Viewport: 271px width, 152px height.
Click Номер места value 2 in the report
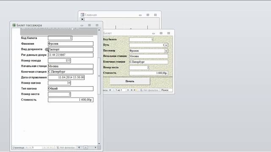click(x=59, y=94)
